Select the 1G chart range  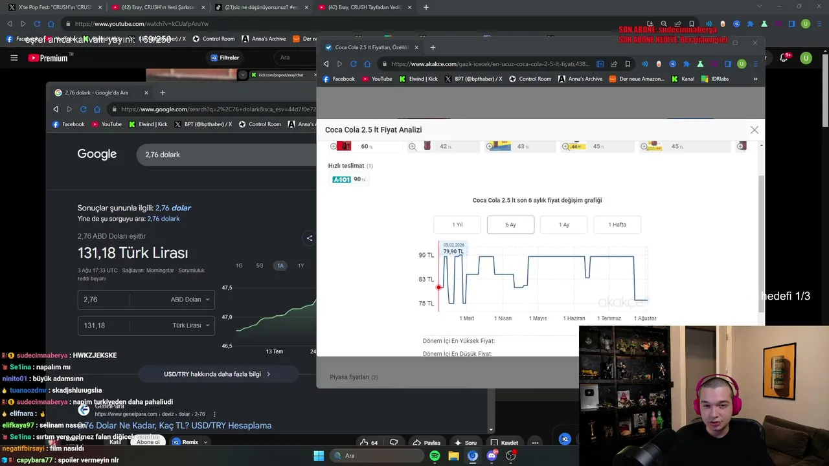tap(239, 266)
